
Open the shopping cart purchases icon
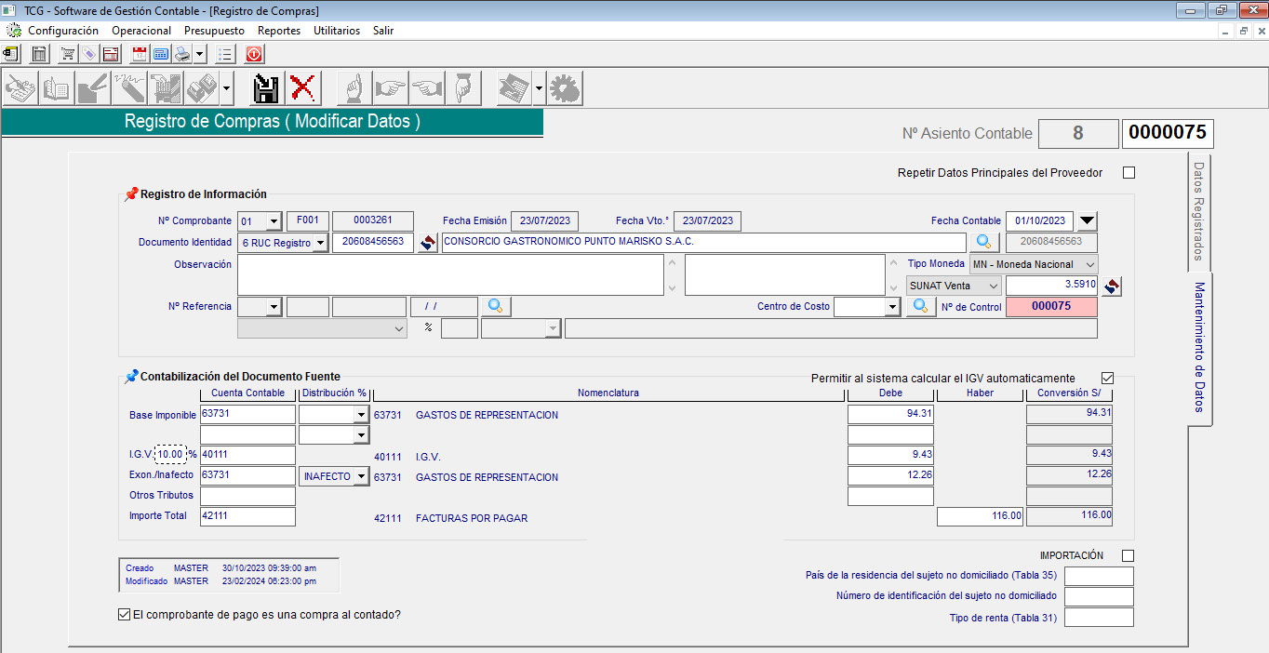(68, 54)
